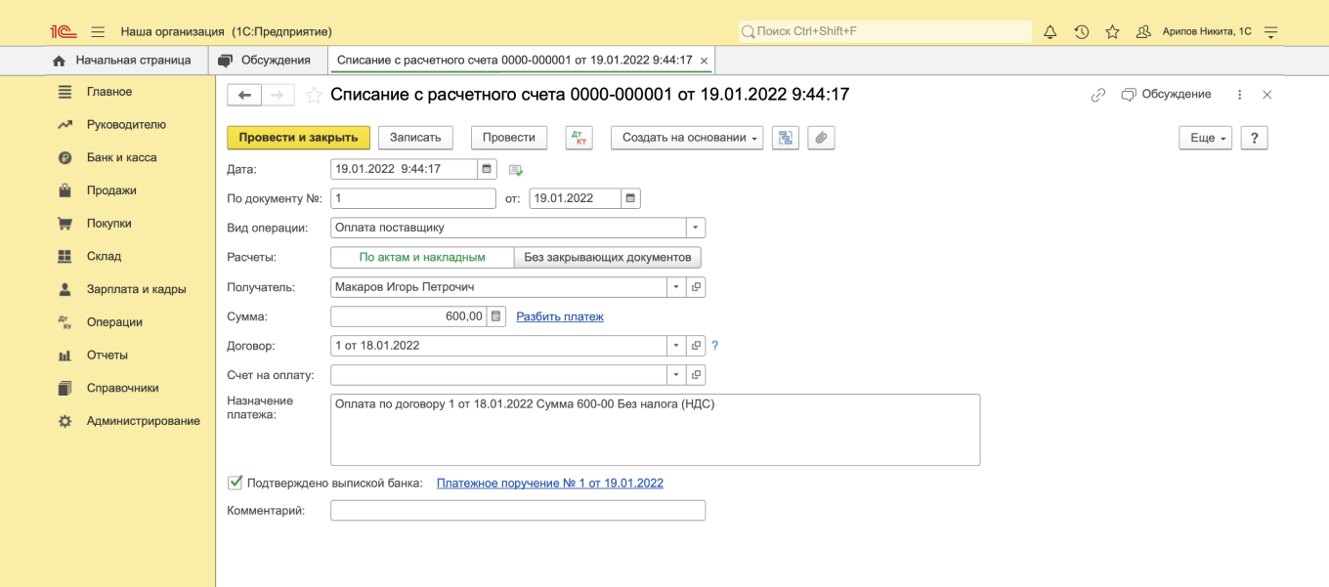Open history clock icon in top bar
The height and width of the screenshot is (587, 1329).
1082,32
